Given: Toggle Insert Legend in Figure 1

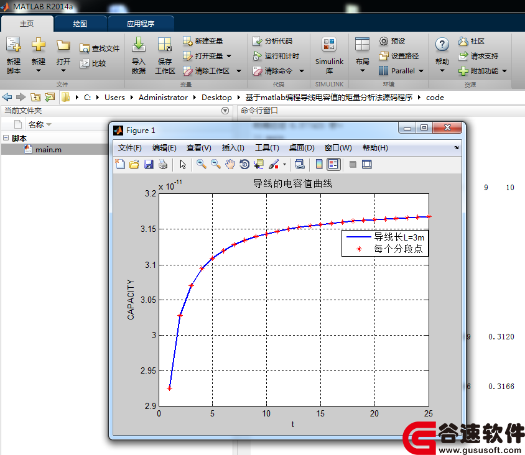Looking at the screenshot, I should click(x=333, y=164).
